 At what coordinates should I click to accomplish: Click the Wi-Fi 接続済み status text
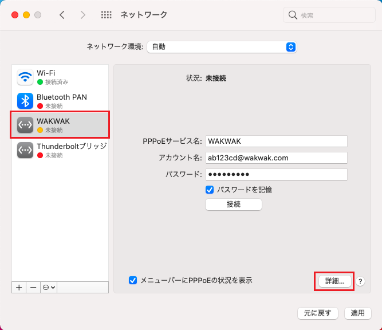click(57, 82)
